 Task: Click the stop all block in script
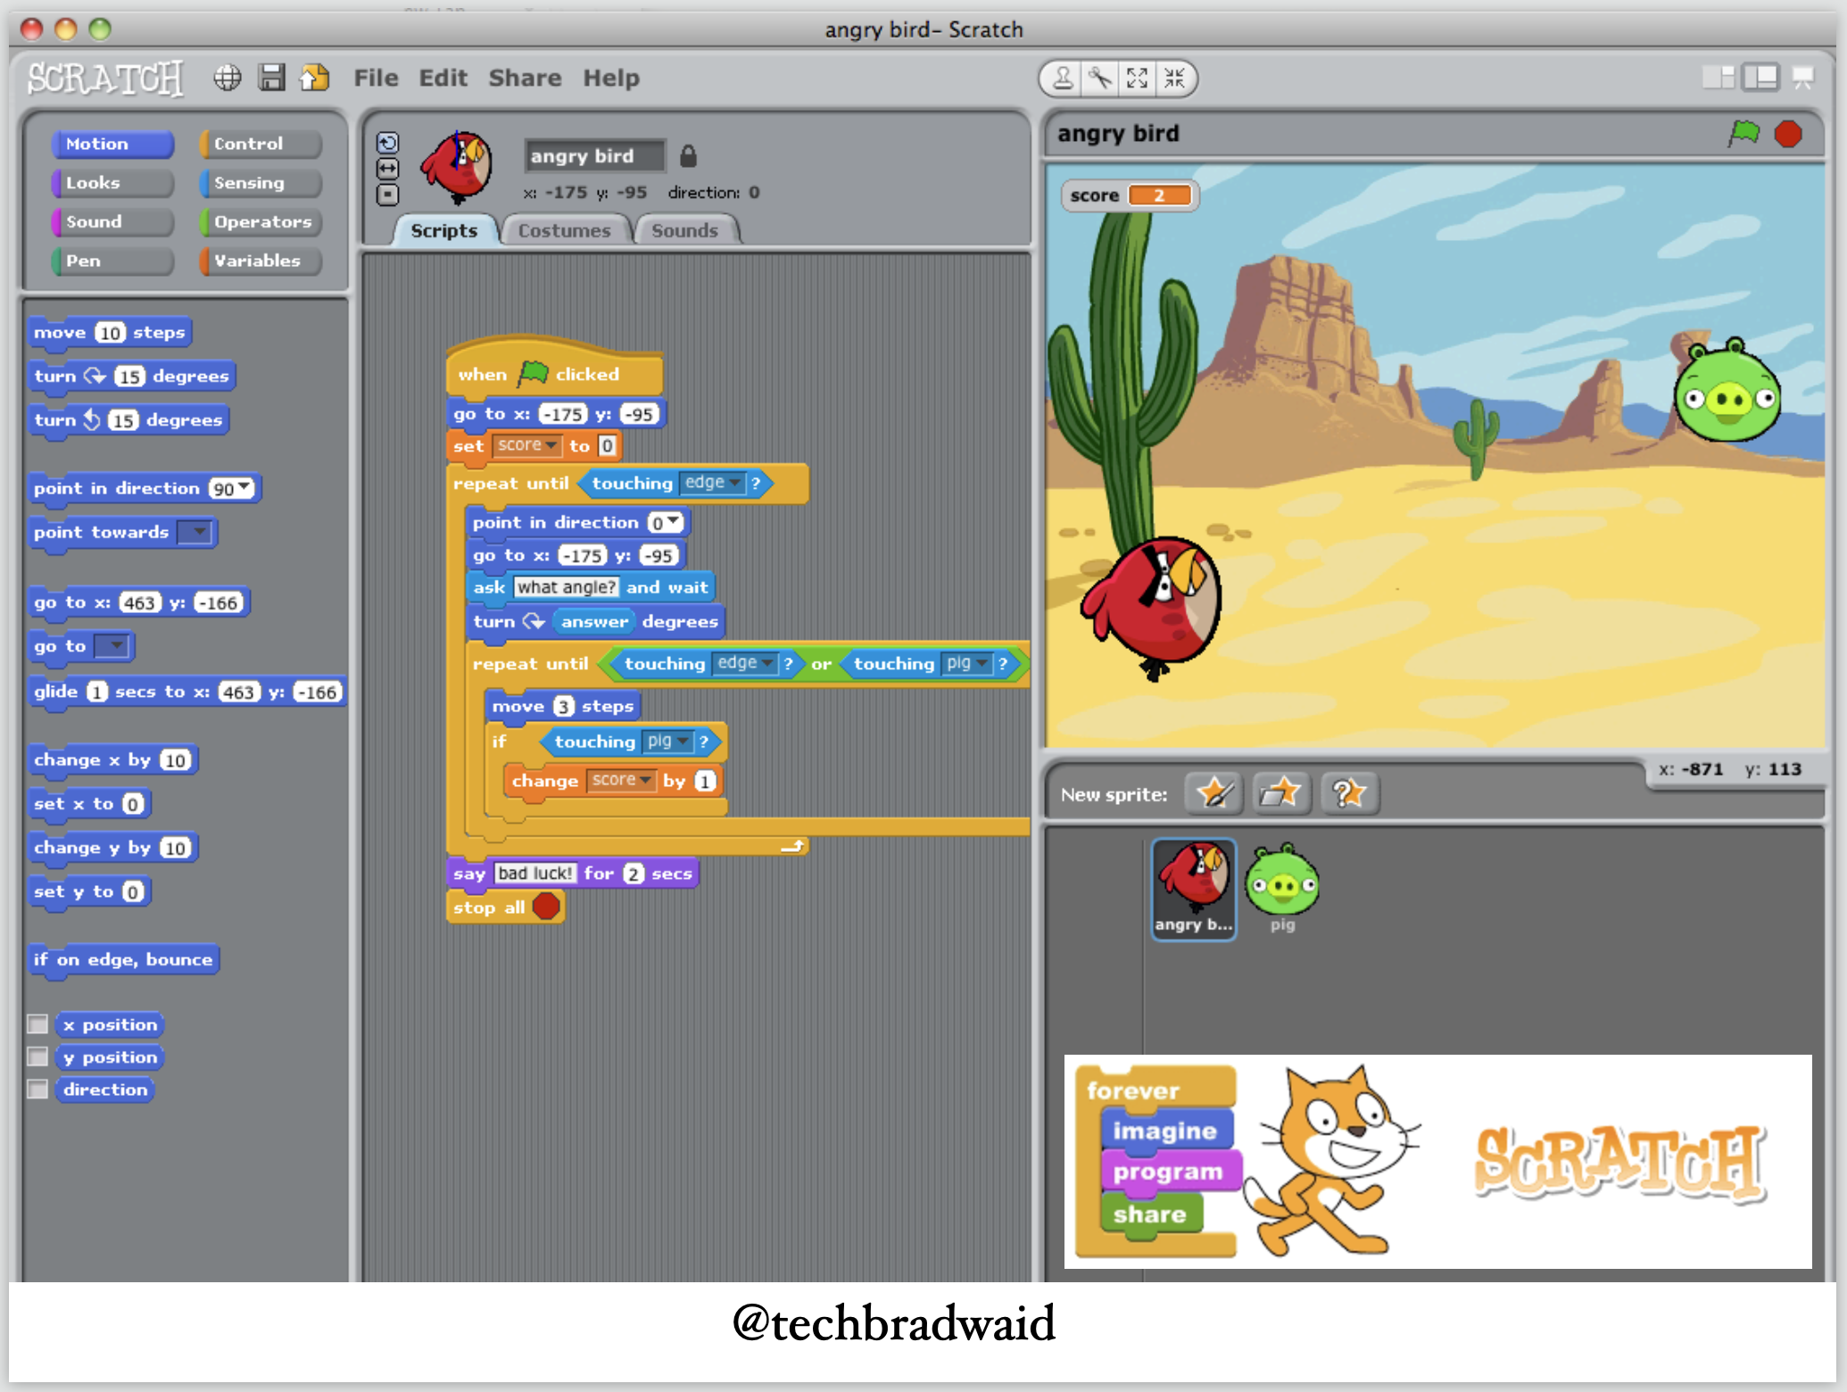point(506,907)
